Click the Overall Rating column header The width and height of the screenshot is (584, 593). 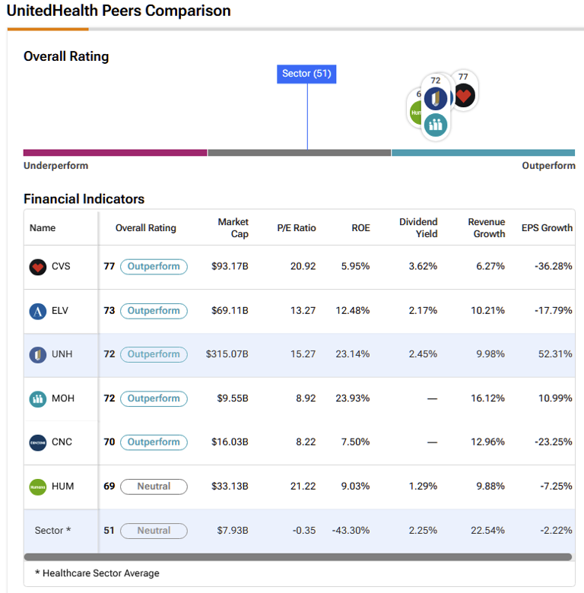point(146,228)
